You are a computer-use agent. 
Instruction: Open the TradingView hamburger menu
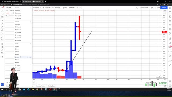point(2,8)
